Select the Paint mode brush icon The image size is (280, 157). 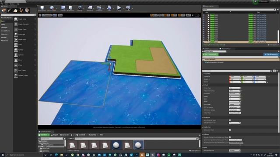(x=10, y=10)
